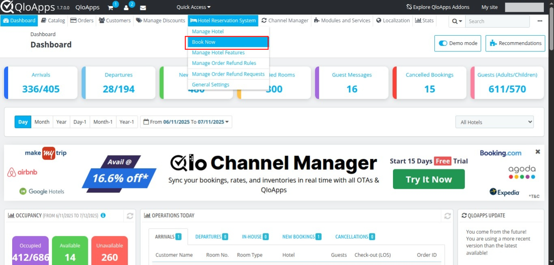Open General Settings menu entry
Screen dimensions: 554x265
coord(228,85)
